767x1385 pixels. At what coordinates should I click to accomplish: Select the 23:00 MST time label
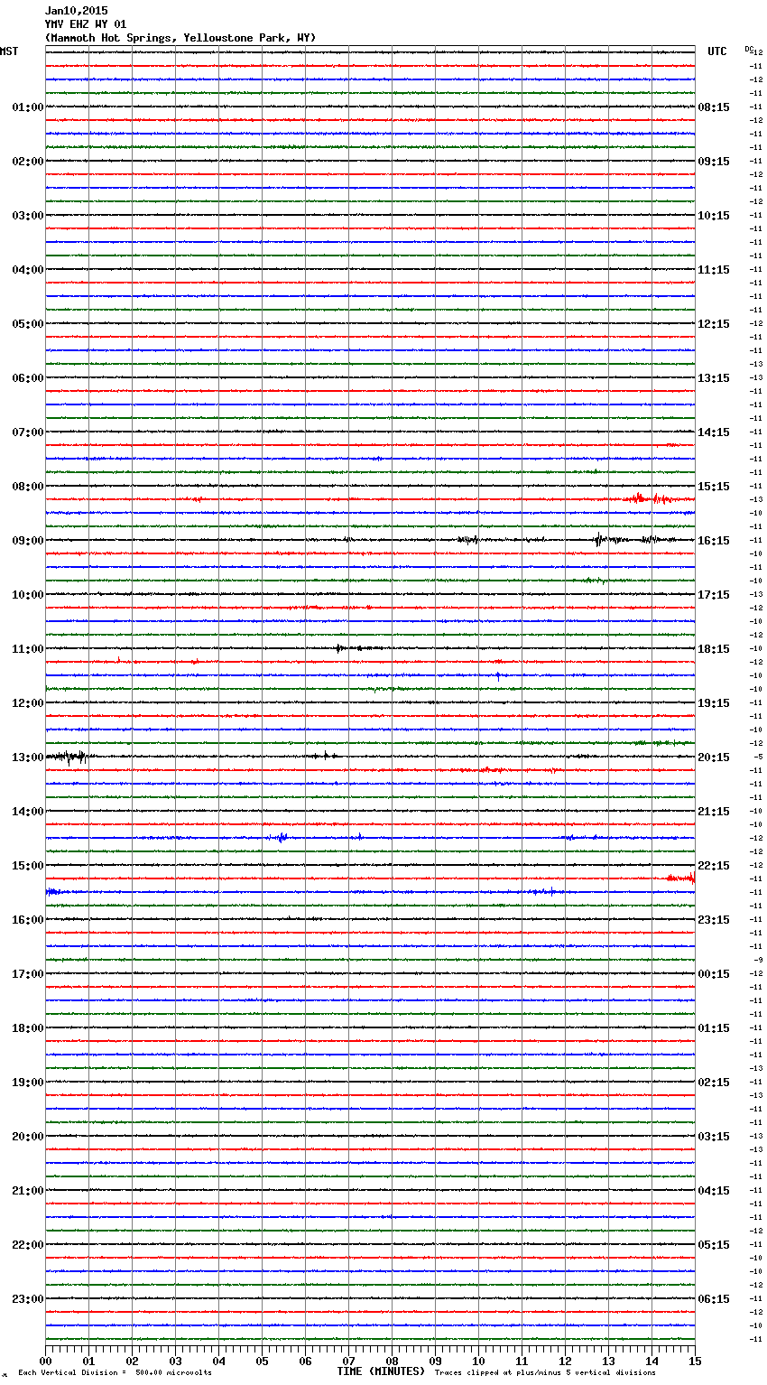28,1299
